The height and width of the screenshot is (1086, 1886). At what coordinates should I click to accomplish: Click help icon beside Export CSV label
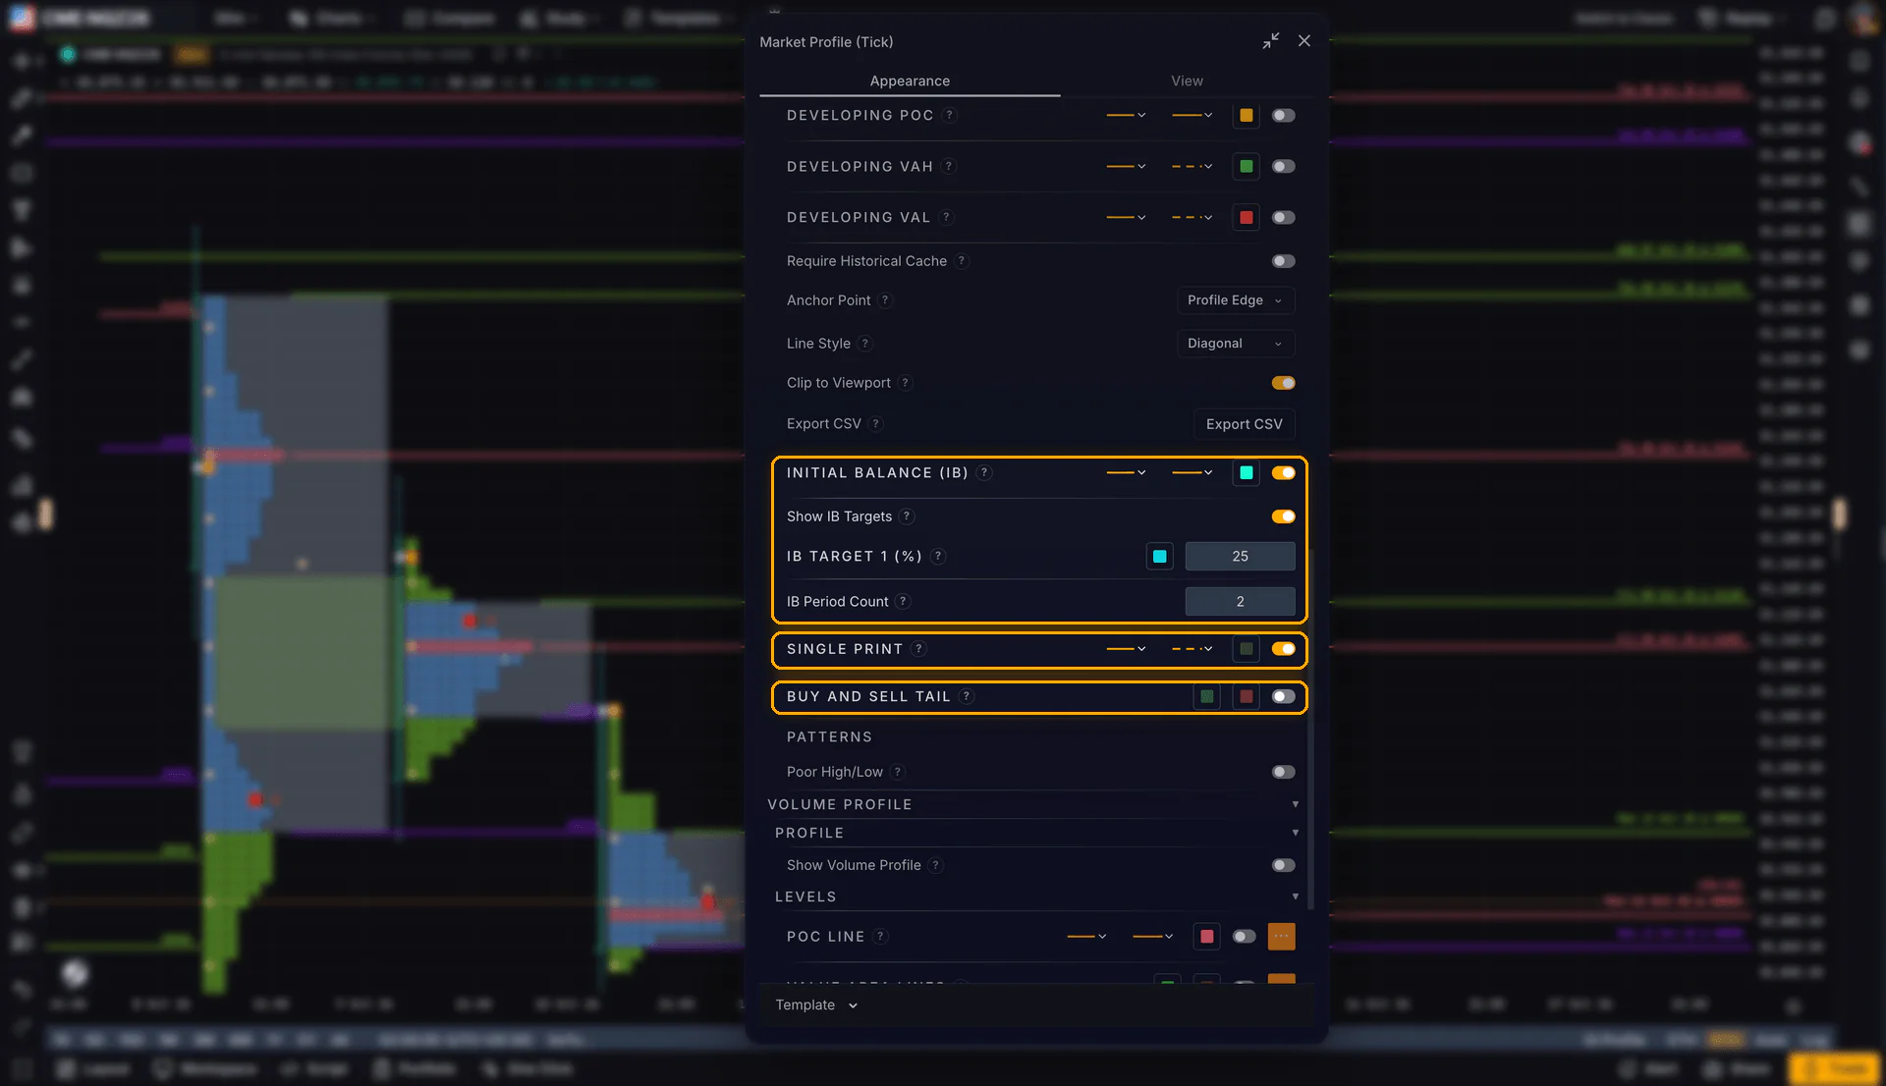(876, 424)
